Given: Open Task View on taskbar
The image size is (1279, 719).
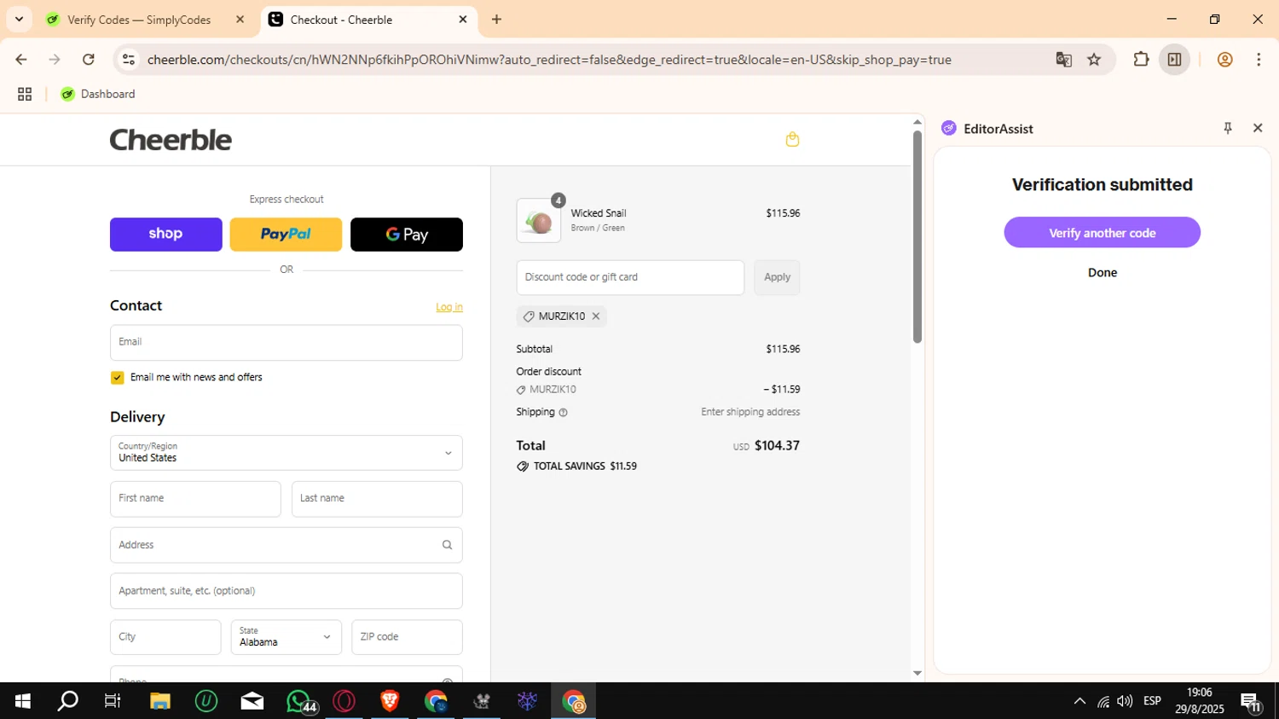Looking at the screenshot, I should [113, 701].
